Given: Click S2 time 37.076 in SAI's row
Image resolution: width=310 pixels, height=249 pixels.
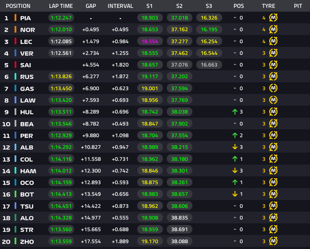Looking at the screenshot, I should coord(179,65).
